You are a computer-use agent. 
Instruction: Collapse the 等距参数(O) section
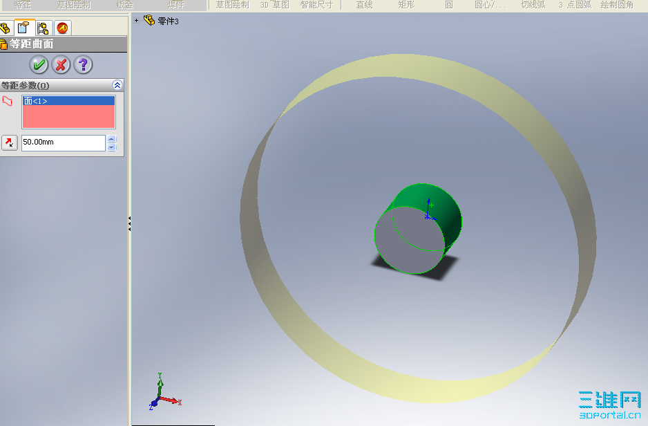click(117, 85)
